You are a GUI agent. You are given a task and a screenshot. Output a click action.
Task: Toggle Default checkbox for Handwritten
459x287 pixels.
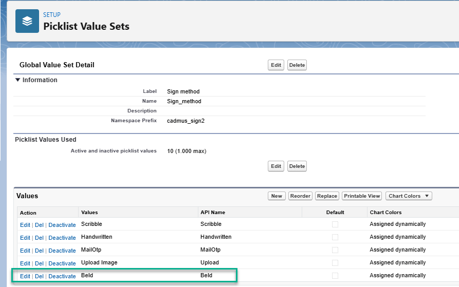335,237
